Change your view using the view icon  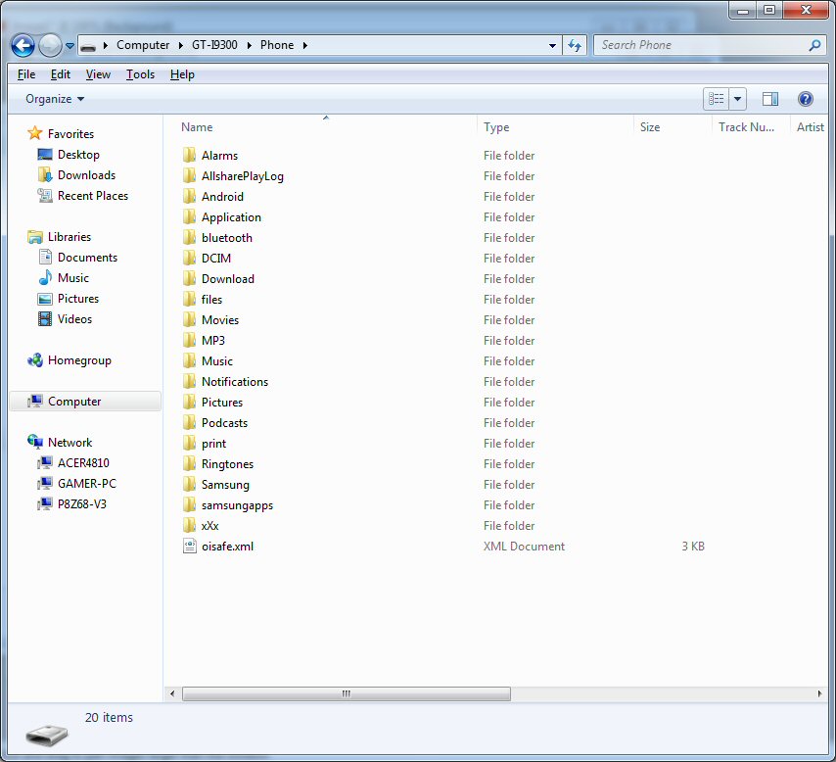716,99
